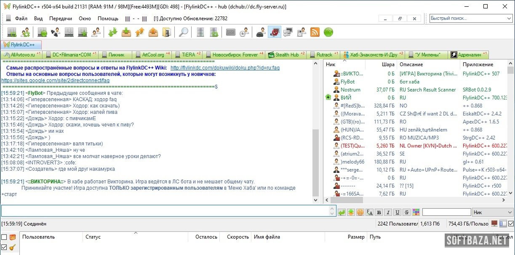Viewport: 515px width, 255px height.
Task: Open the upload queue orange arrows icon
Action: coord(140,32)
